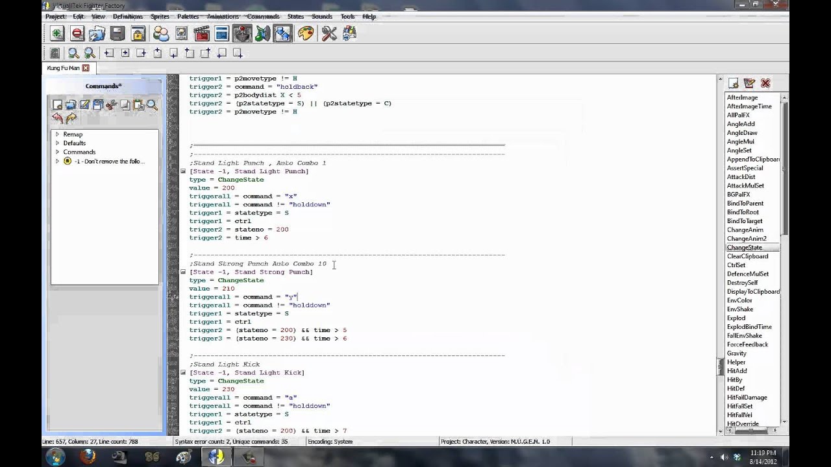This screenshot has height=467, width=831.
Task: Select HitDef in the controller list
Action: point(736,389)
